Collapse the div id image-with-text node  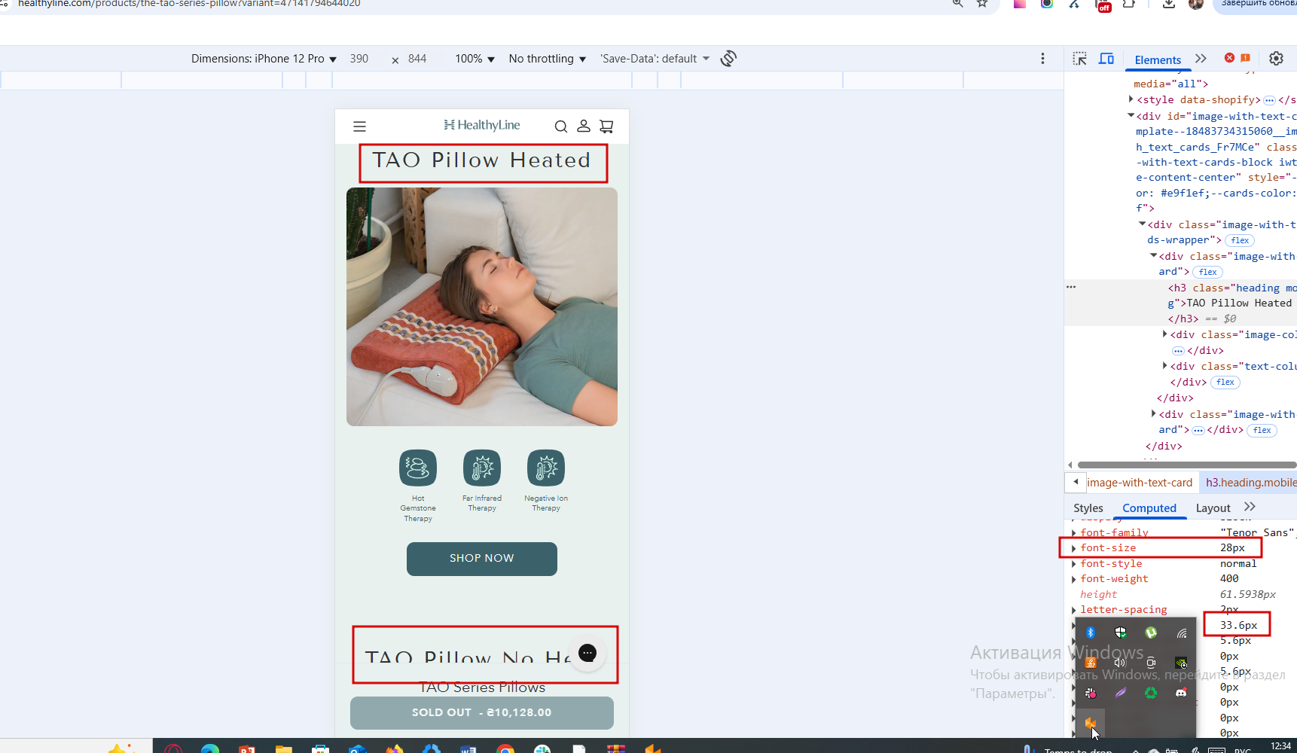coord(1131,116)
